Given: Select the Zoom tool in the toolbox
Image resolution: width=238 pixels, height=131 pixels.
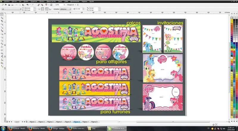Looking at the screenshot, I should point(2,24).
